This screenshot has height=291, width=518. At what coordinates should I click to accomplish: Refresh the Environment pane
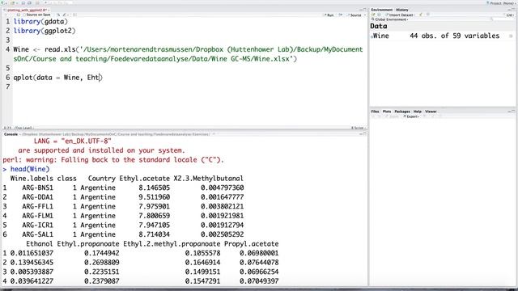point(428,15)
